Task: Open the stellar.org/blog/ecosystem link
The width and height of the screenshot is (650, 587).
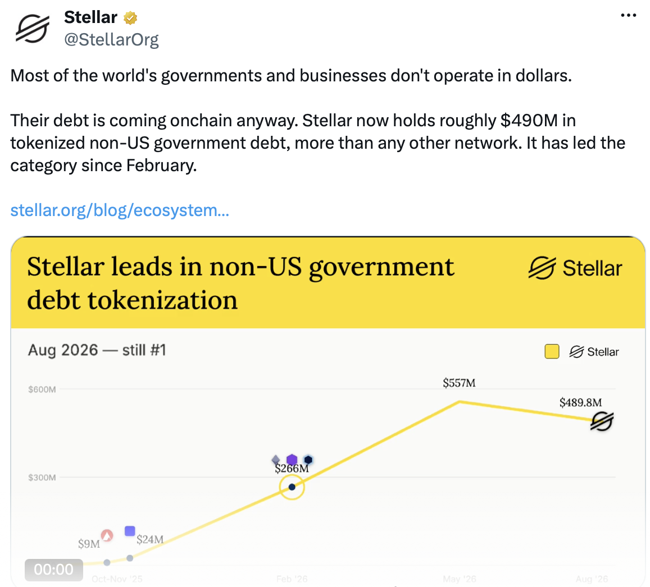Action: coord(120,210)
